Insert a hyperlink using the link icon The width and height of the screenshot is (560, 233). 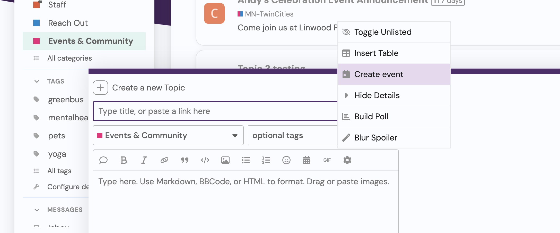(164, 160)
